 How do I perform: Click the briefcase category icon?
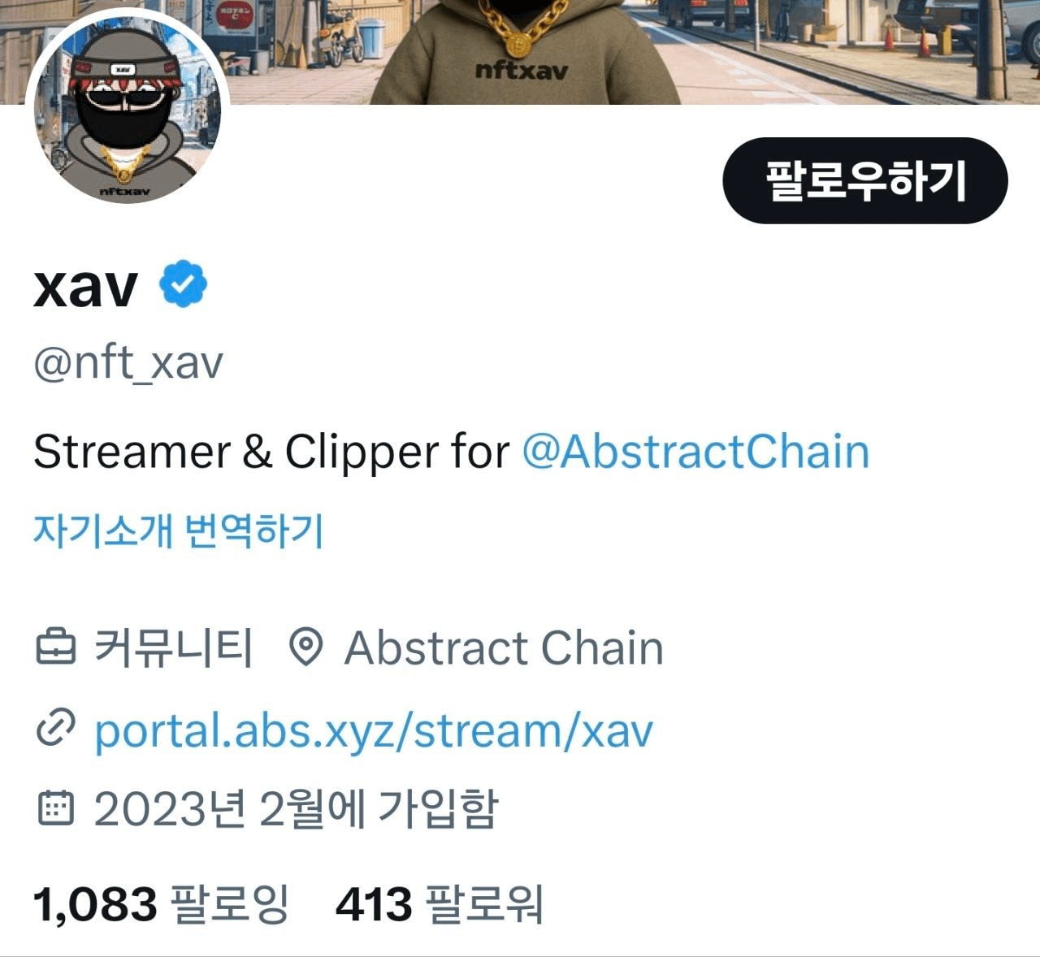click(57, 648)
